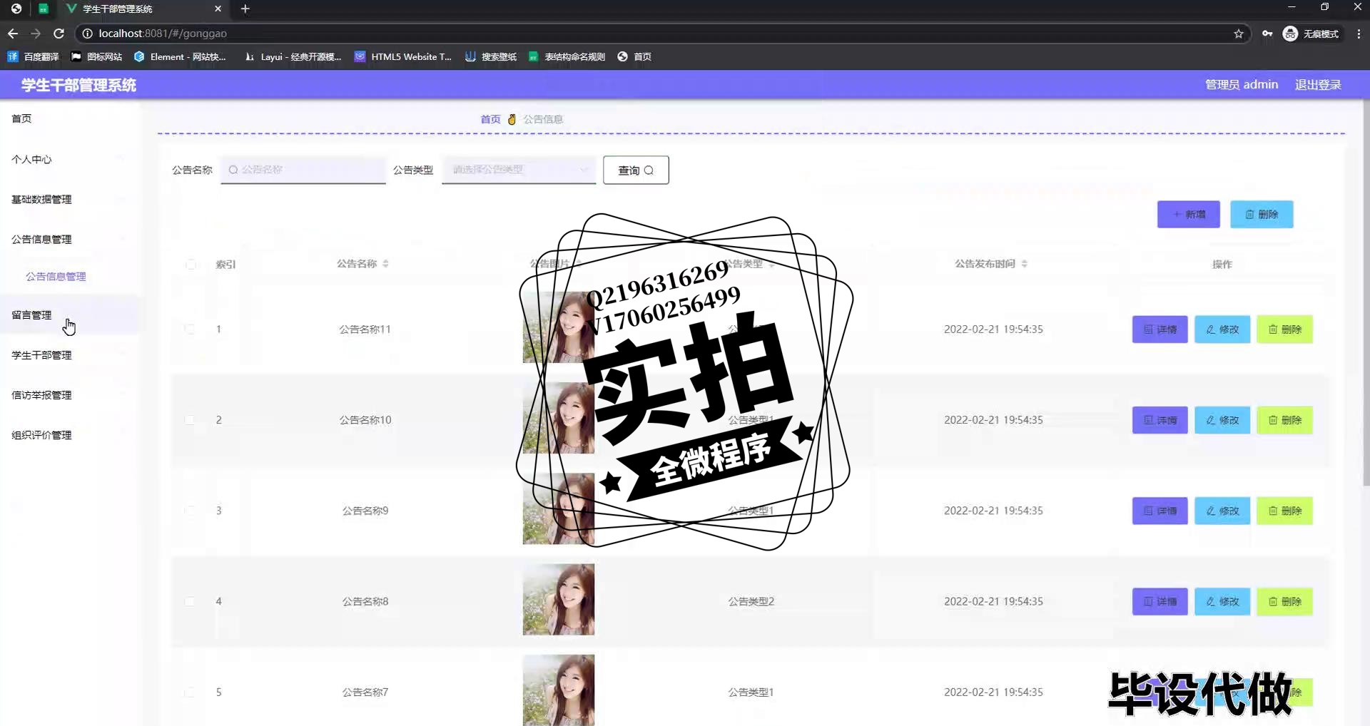1370x726 pixels.
Task: Click 退出登录 to log out
Action: (1318, 84)
